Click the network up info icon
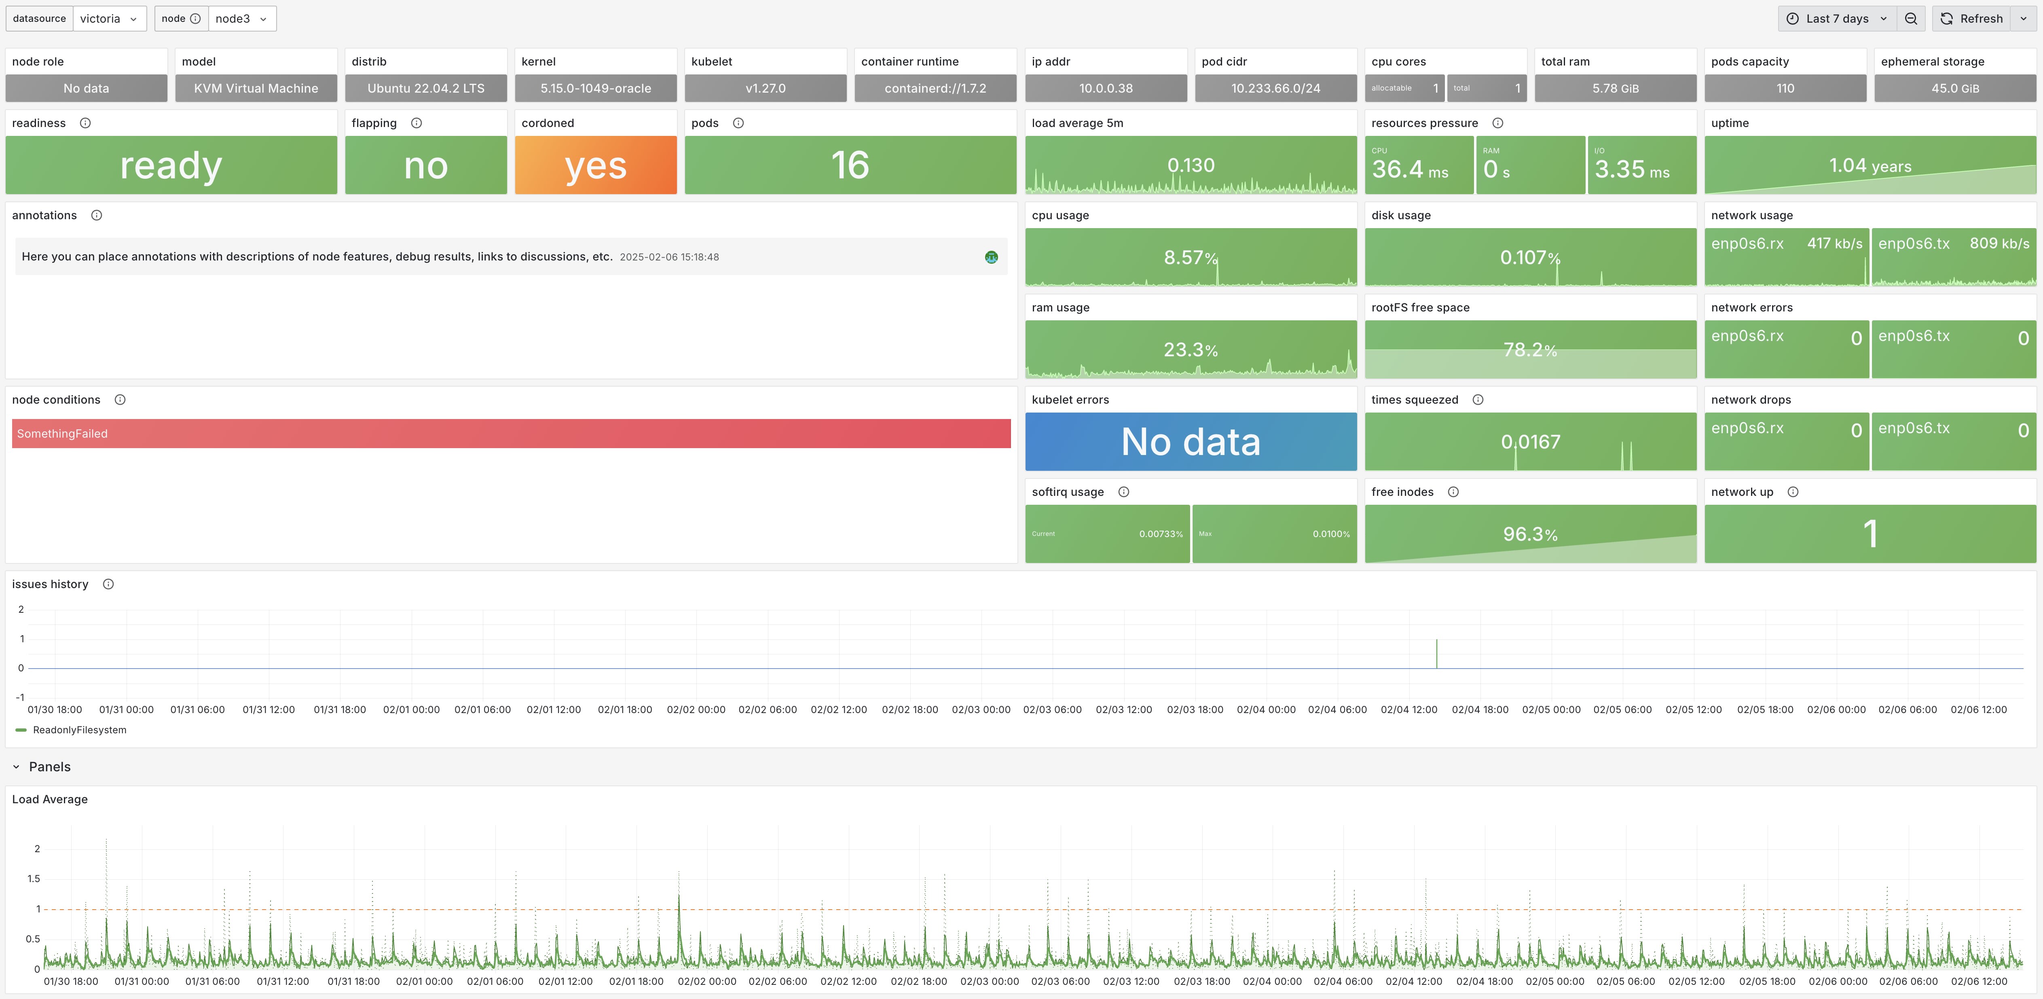2043x999 pixels. click(x=1792, y=492)
